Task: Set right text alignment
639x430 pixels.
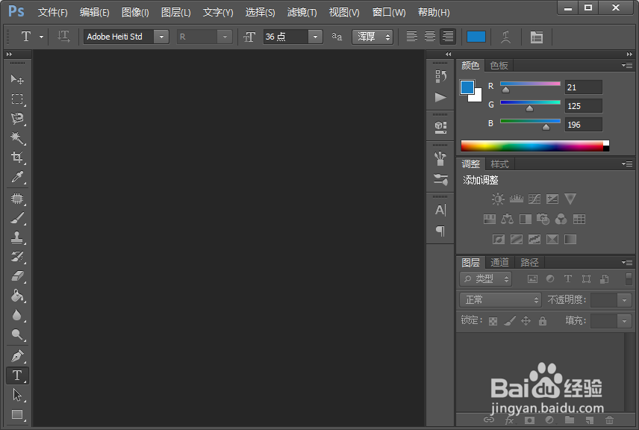Action: [x=448, y=37]
